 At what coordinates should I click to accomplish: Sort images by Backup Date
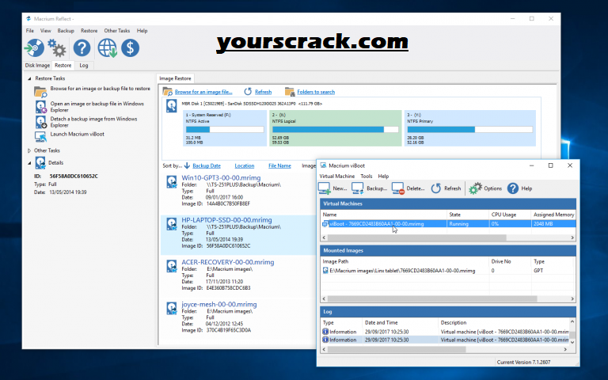[x=207, y=165]
